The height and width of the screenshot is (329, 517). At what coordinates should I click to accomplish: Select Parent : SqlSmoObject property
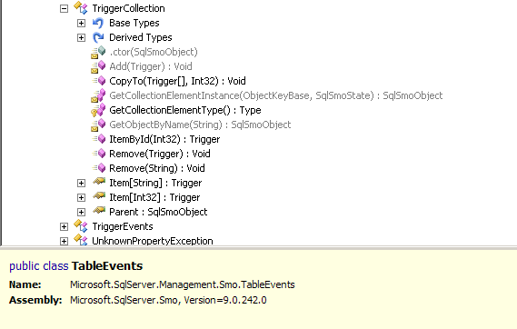pyautogui.click(x=158, y=212)
